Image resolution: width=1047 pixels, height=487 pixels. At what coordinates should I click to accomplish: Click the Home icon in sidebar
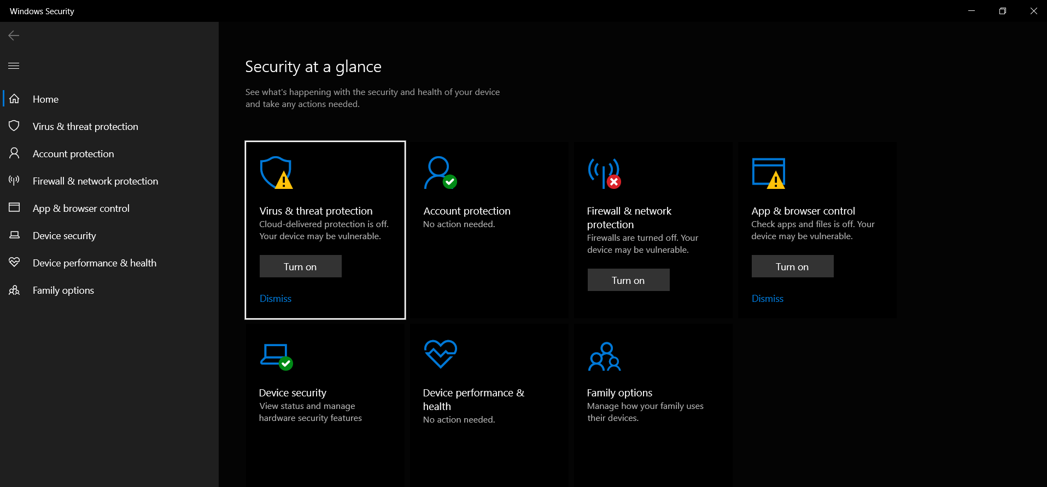coord(14,99)
